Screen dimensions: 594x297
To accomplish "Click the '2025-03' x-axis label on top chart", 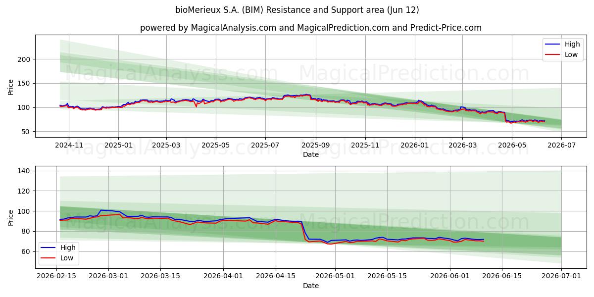I will pyautogui.click(x=166, y=146).
